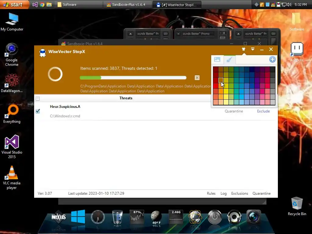This screenshot has height=234, width=312.
Task: Open Aseprite desktop shortcut
Action: (297, 52)
